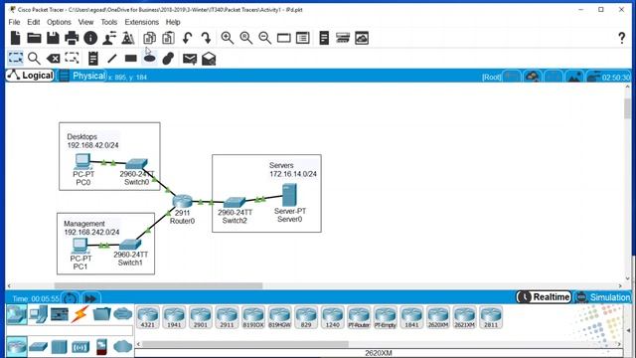Print the workspace using the printer icon

[72, 38]
